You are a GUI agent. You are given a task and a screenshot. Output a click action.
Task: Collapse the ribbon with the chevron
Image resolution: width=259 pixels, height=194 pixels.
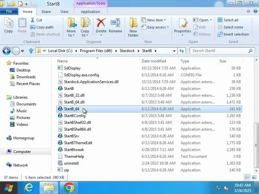[x=248, y=11]
